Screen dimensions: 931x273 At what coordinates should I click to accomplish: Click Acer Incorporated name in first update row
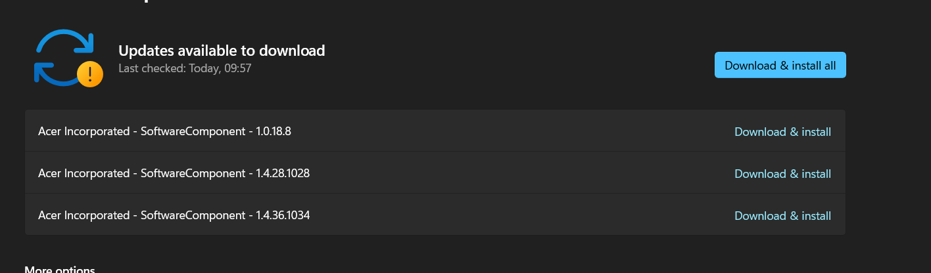[84, 131]
